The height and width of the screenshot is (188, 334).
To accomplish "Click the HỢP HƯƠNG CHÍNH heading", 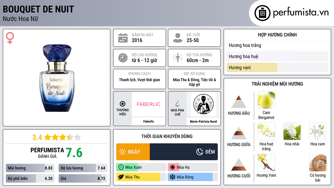I will coord(277,35).
